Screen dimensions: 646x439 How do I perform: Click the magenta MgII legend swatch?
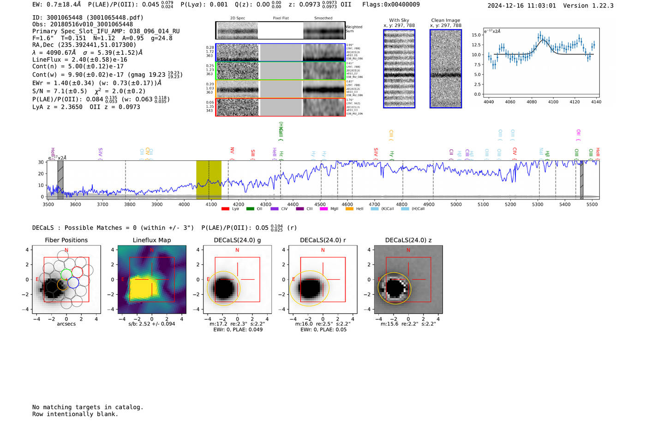[x=323, y=209]
